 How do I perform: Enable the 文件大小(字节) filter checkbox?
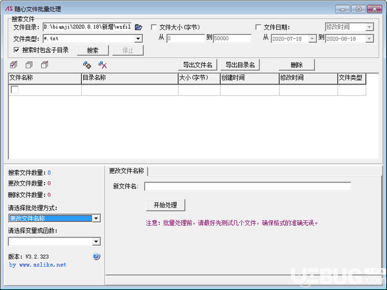click(154, 27)
